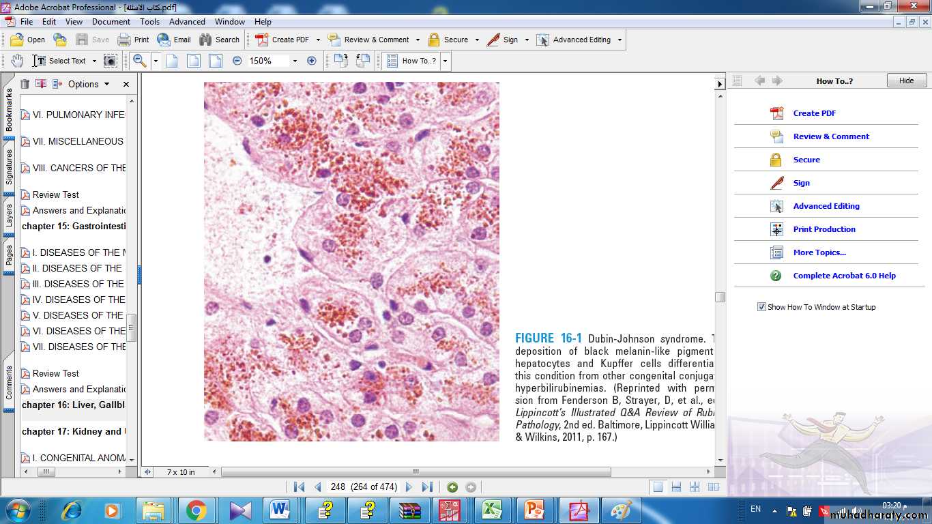Open the Complete Acrobat 6.0 Help link
The height and width of the screenshot is (524, 932).
[x=844, y=276]
